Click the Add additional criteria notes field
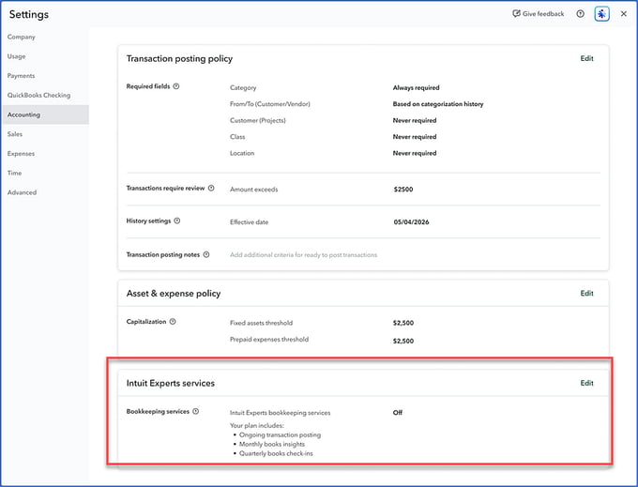Screen dimensions: 638x487 point(304,255)
